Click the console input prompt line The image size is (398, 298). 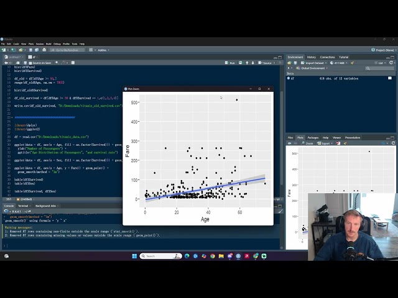[142, 246]
